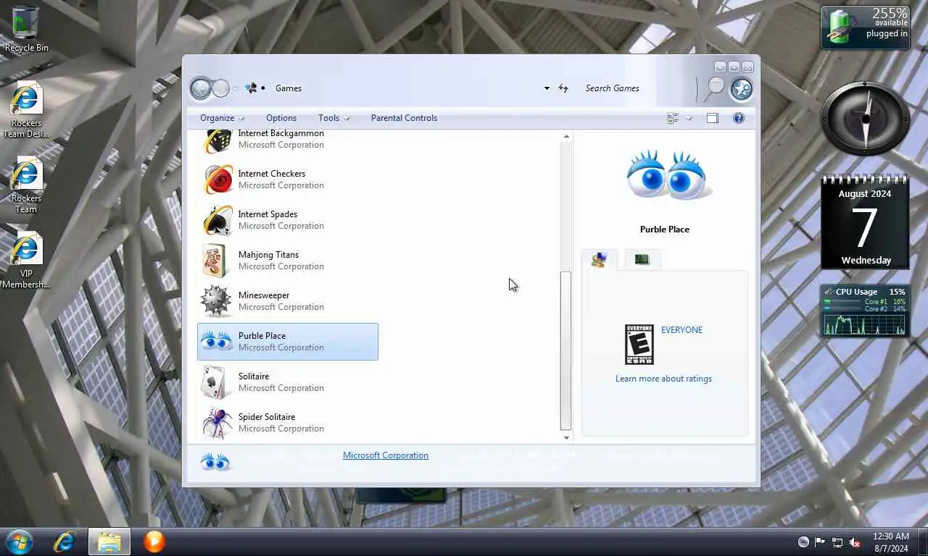Click the EVERYONE rating link
Screen dimensions: 928x556
681,330
